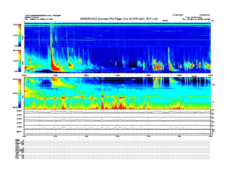
Task: Click the 10 tick label on TNR right axis
Action: tap(213, 102)
